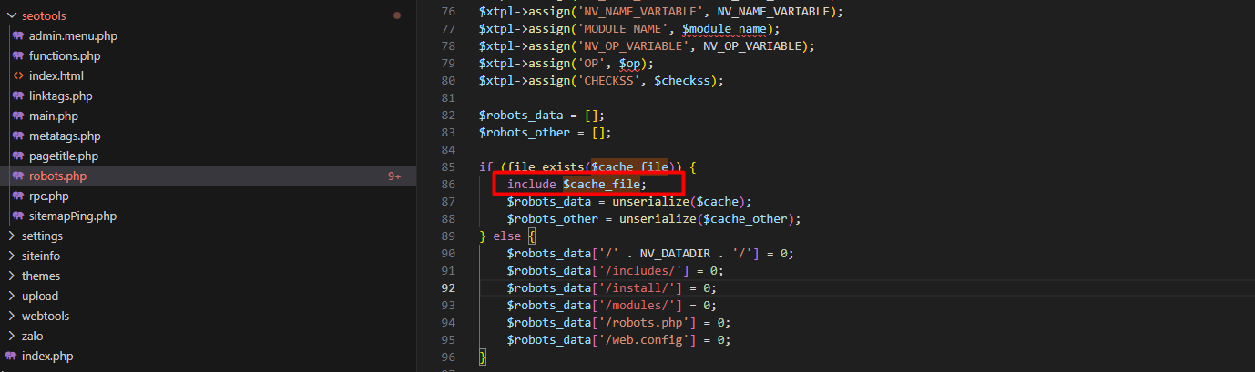Click the seotools folder name
Viewport: 1255px width, 372px height.
click(x=44, y=16)
